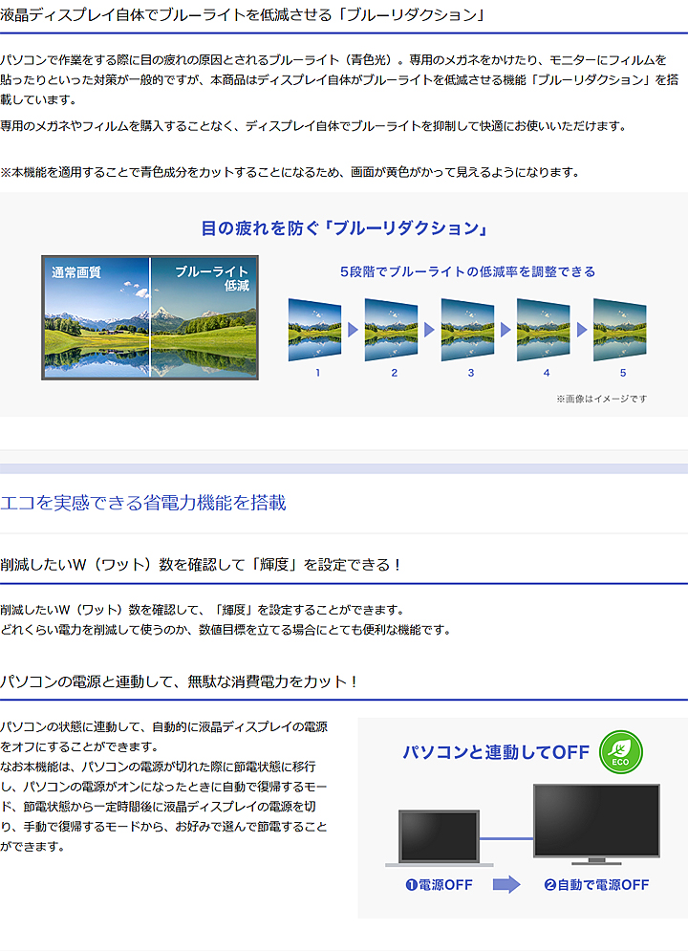This screenshot has width=688, height=951.
Task: Click the 通常画質 half of comparison image
Action: pyautogui.click(x=97, y=318)
